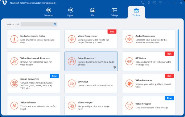
Task: Click "Remove the watermark from the video" text
Action: 36,63
